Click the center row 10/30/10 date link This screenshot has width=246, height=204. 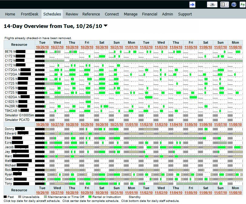coord(102,125)
